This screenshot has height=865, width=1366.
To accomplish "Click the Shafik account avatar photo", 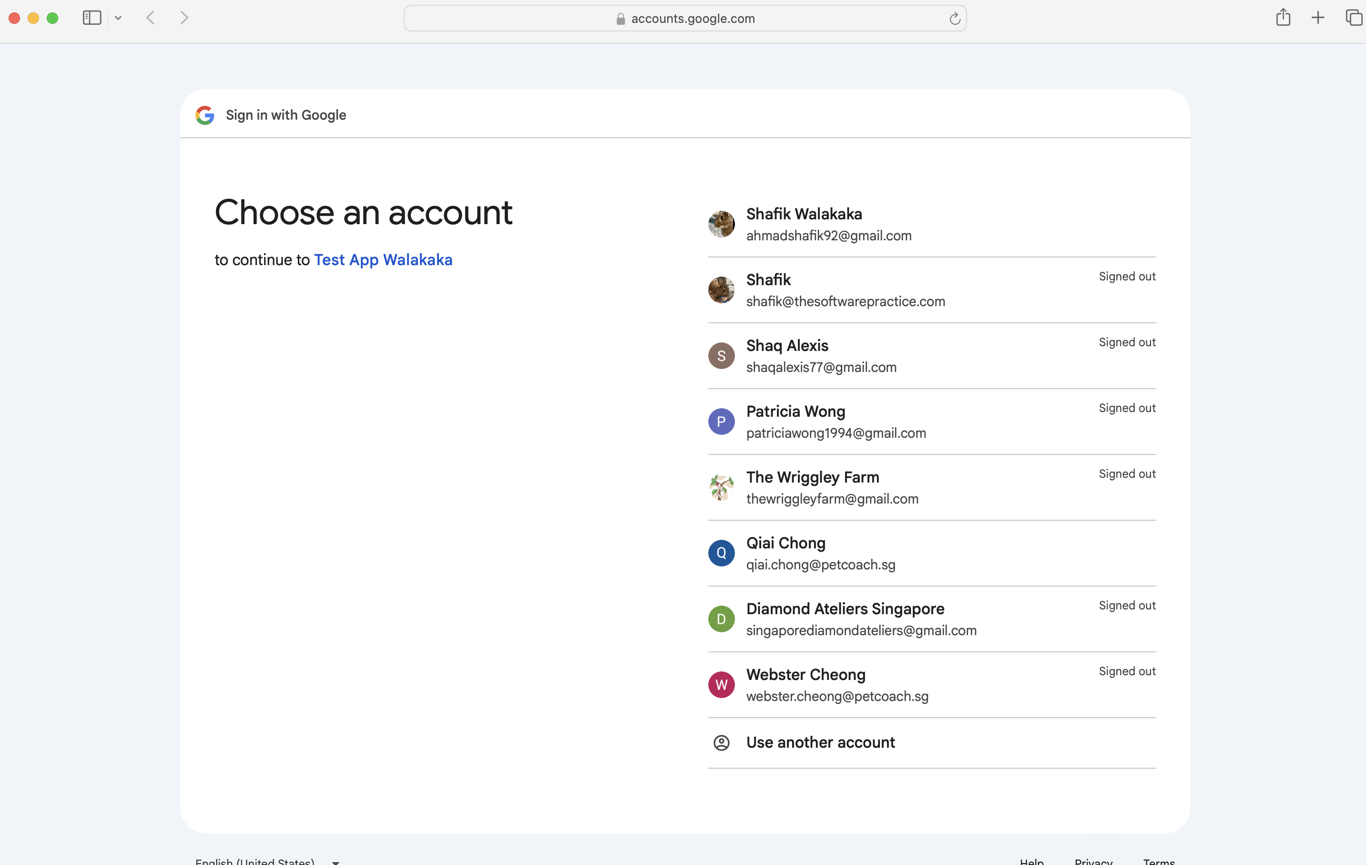I will click(721, 290).
